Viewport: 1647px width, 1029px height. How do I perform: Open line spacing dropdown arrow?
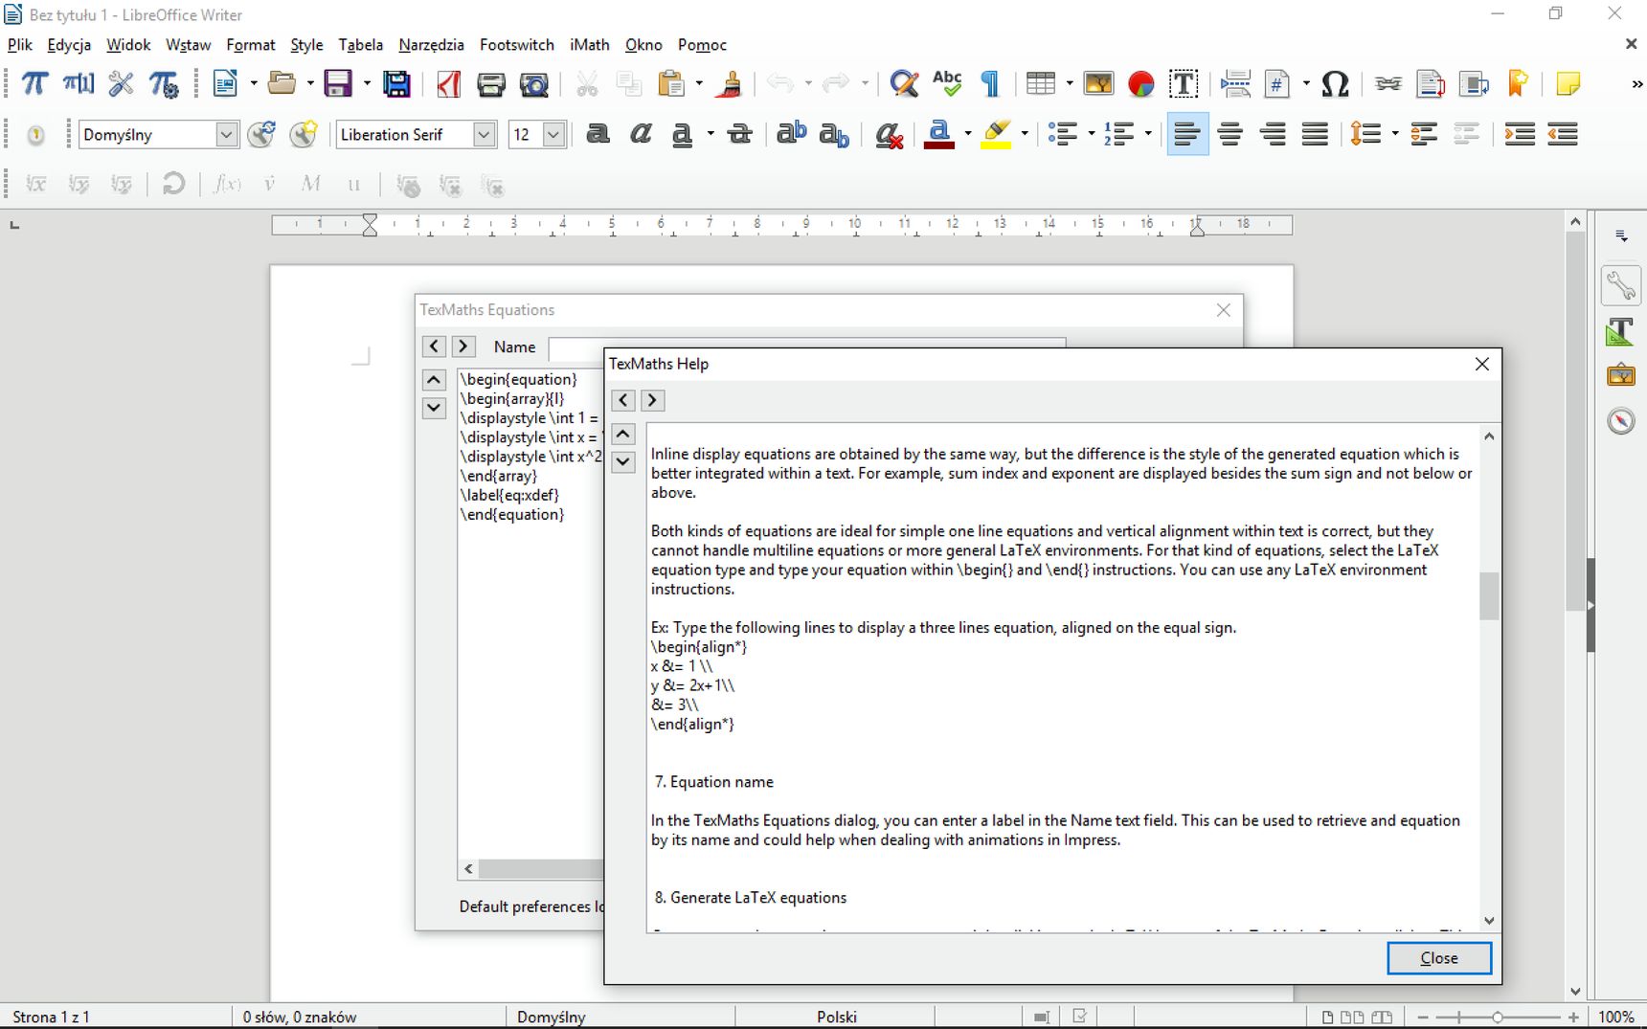(1395, 134)
